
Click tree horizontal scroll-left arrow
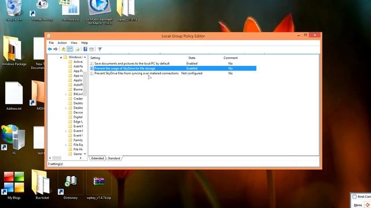tap(50, 158)
